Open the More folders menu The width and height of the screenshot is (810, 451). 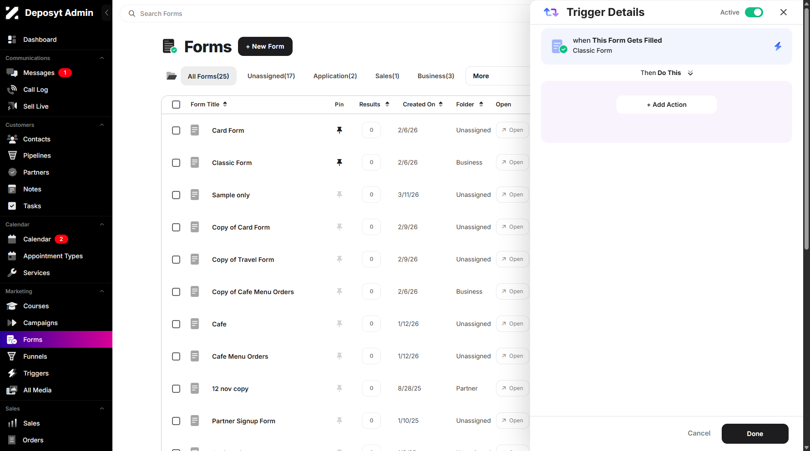click(x=498, y=76)
